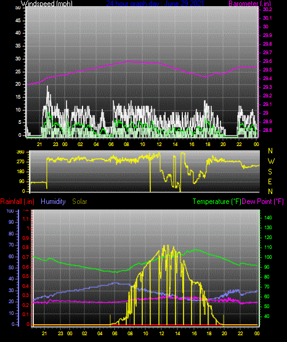
Task: Select the 'Temperature (°F)' legend label
Action: coord(217,202)
